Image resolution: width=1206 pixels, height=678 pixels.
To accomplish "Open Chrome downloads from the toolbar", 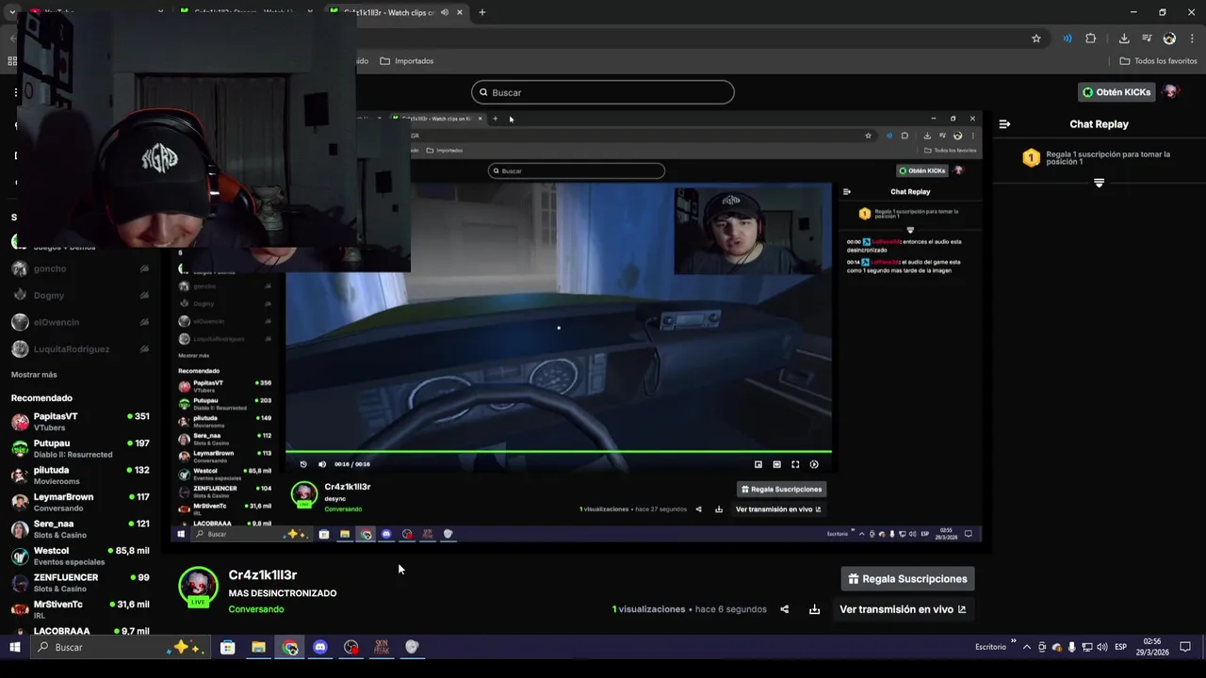I will click(x=1124, y=39).
